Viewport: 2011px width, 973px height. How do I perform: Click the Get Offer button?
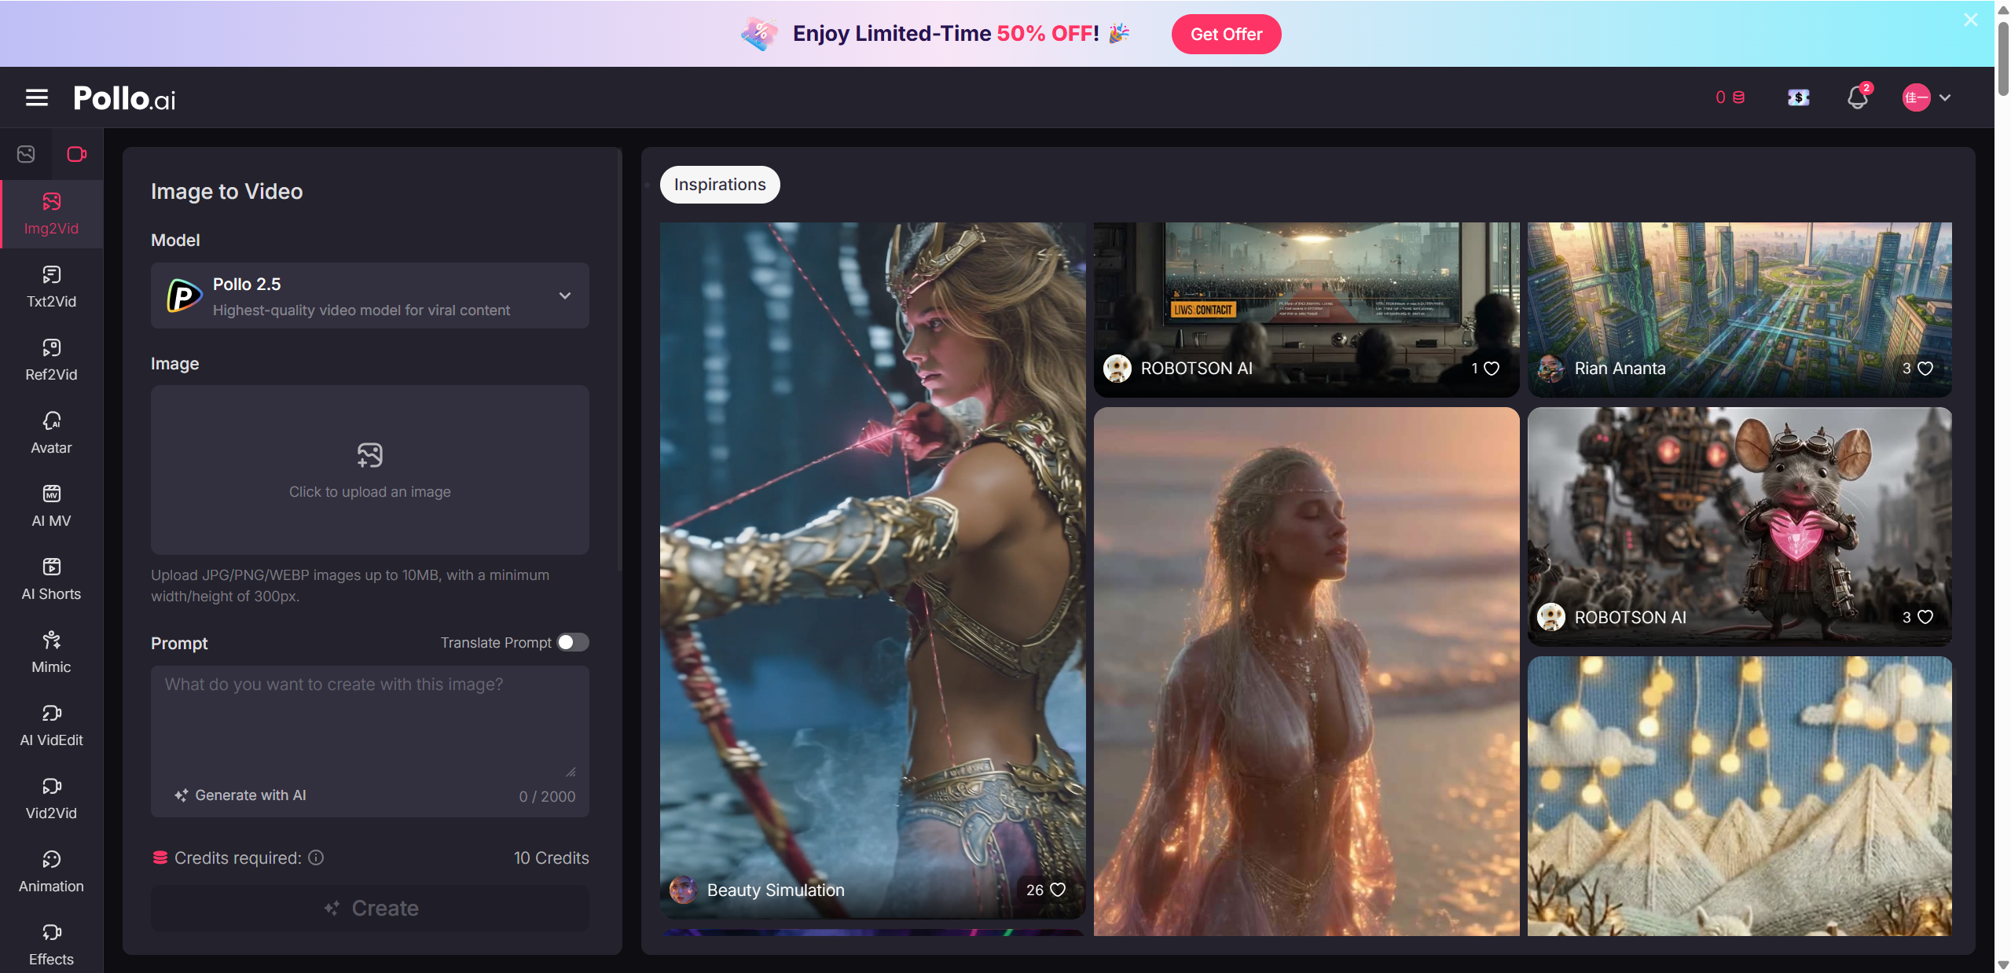1225,34
